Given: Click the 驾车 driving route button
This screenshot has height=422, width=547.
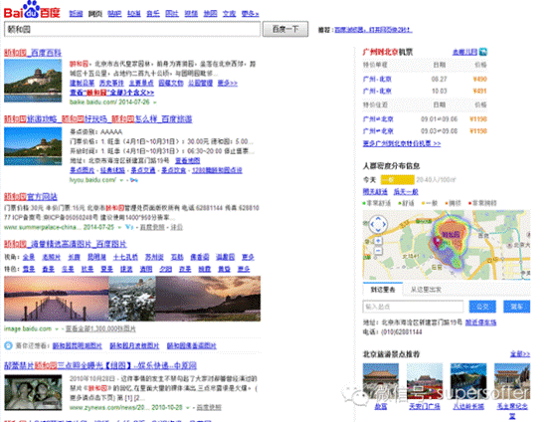Looking at the screenshot, I should [x=516, y=307].
